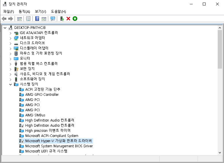
Task: Toggle the show/hide action pane toolbar icon
Action: click(x=44, y=19)
